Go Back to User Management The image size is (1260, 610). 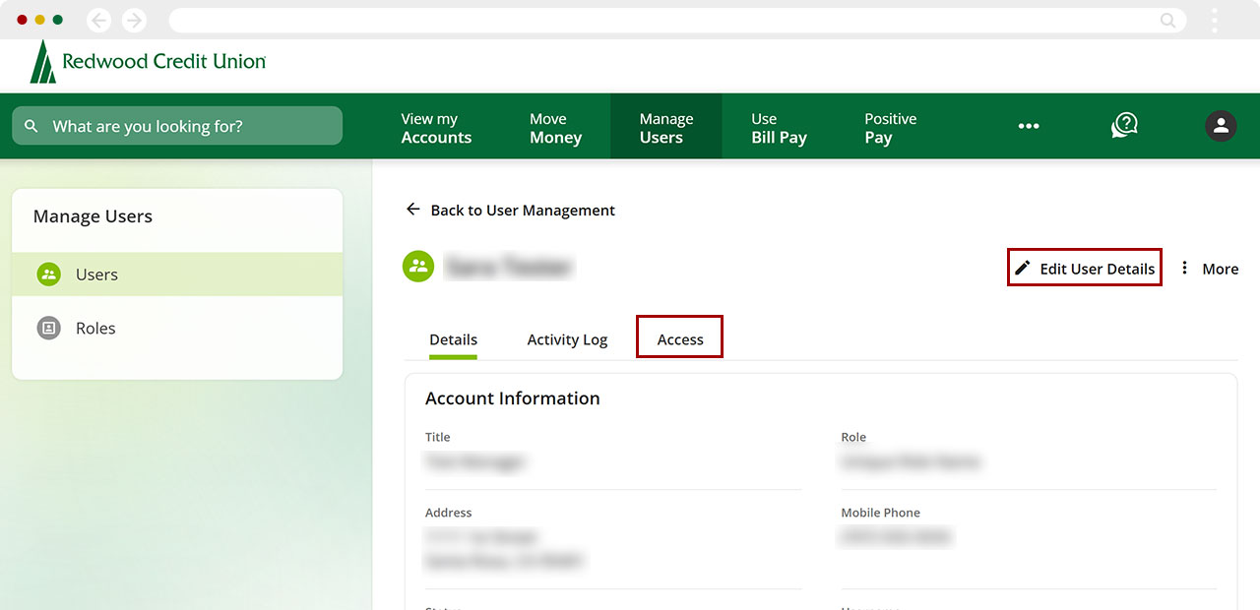point(510,210)
